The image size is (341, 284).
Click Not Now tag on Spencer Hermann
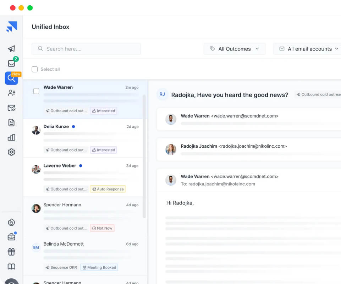(102, 228)
